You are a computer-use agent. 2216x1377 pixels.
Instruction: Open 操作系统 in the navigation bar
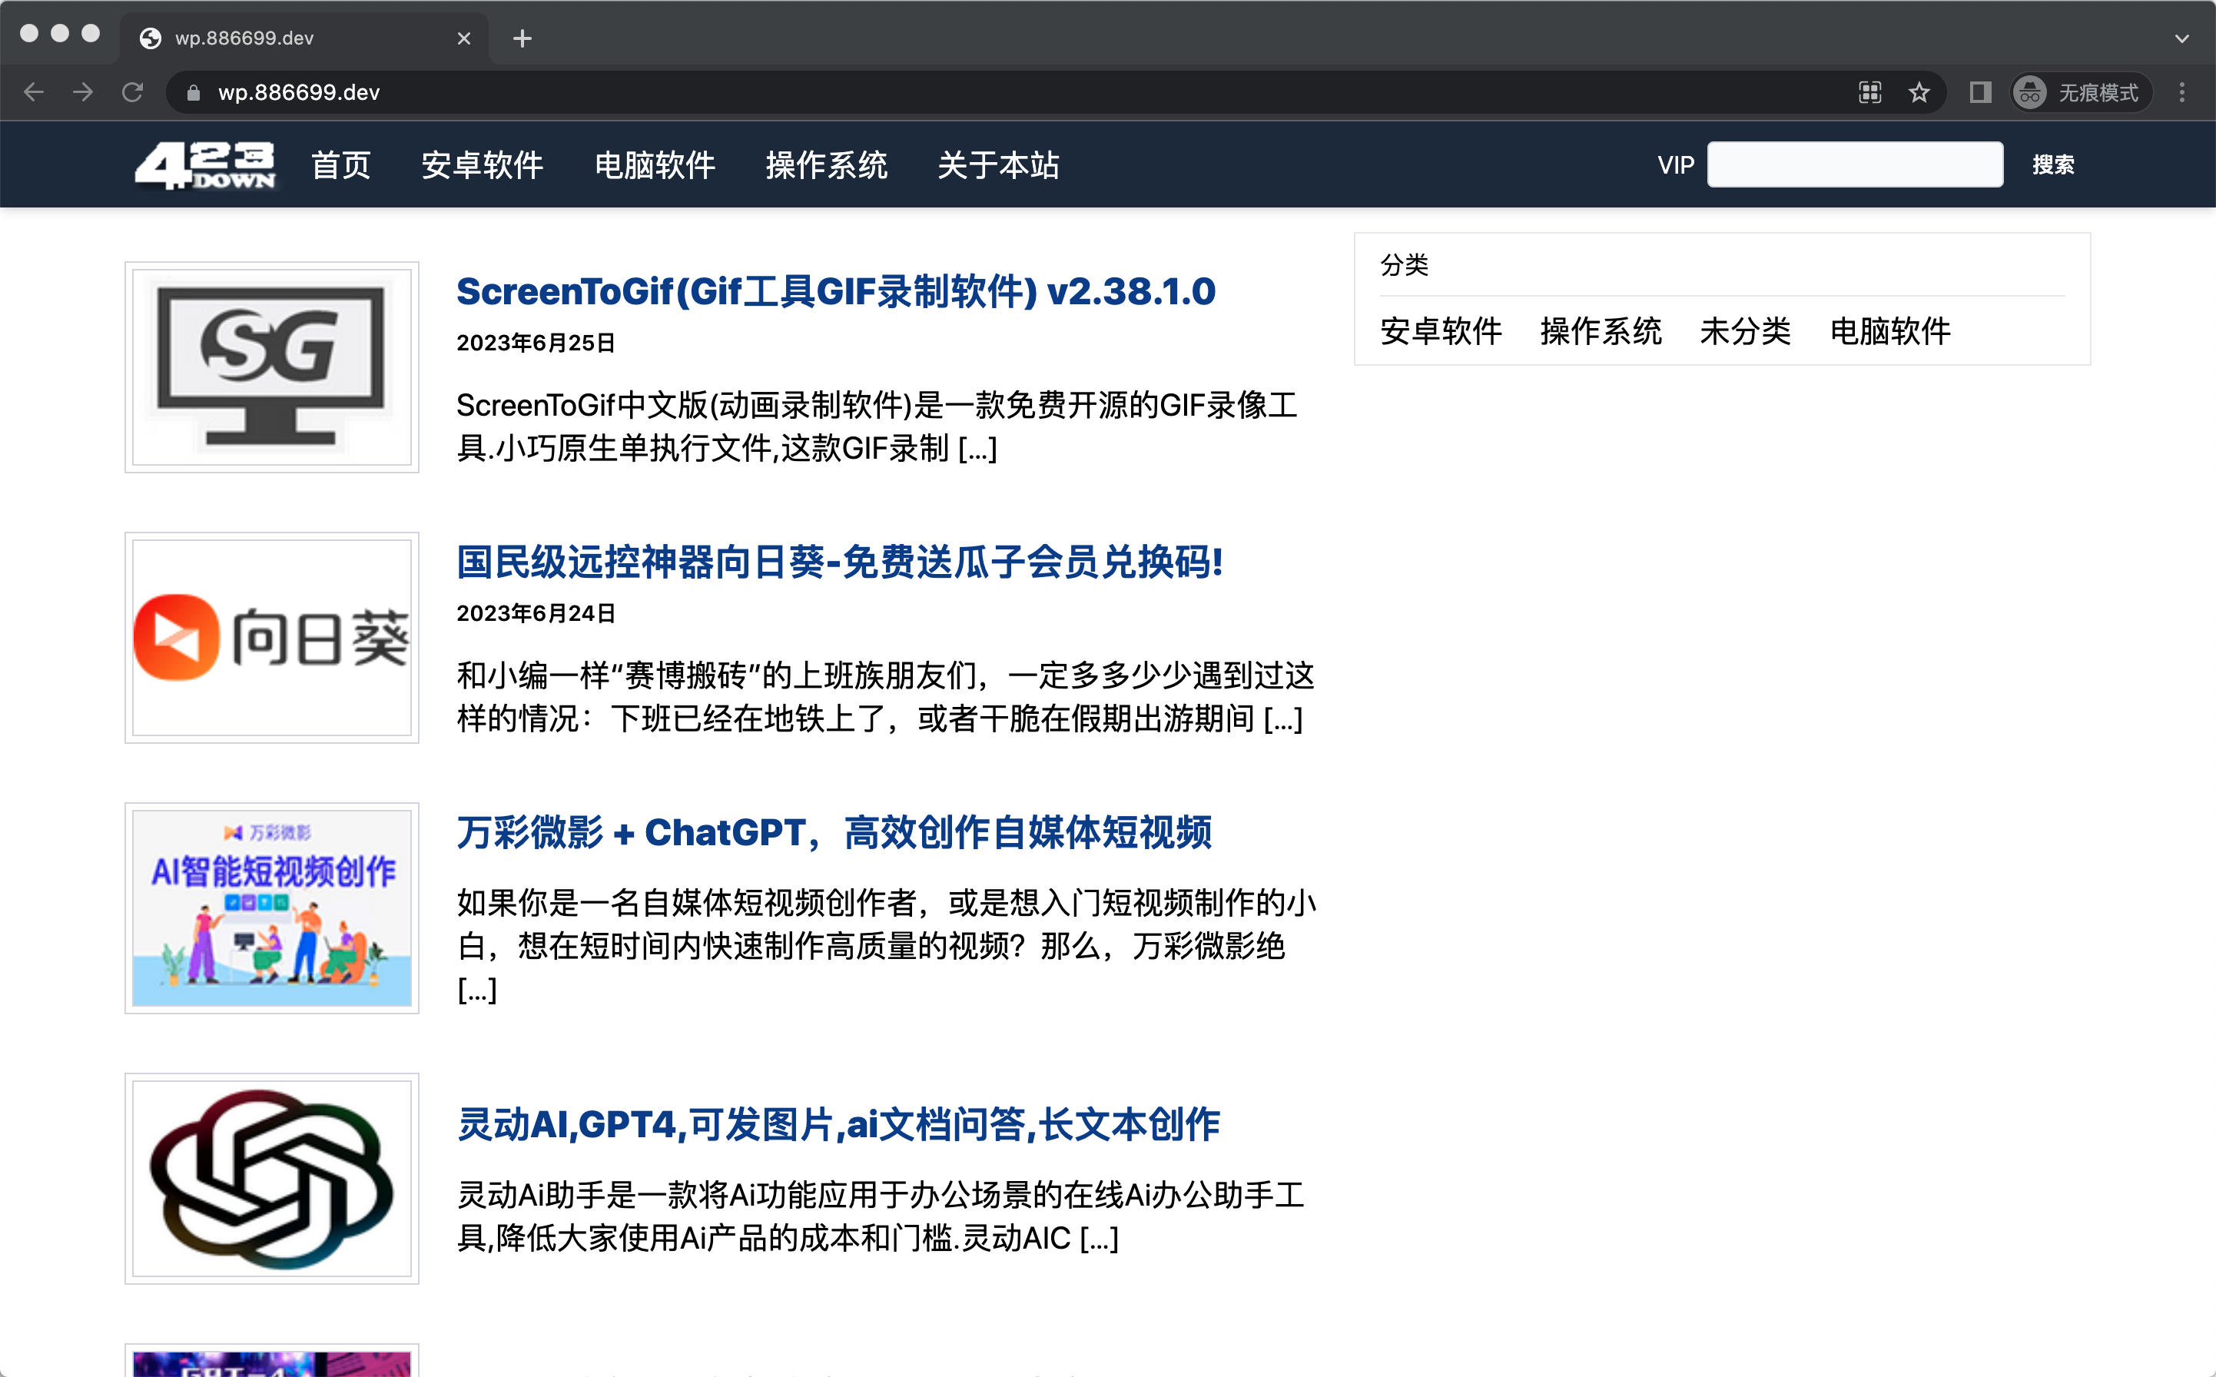click(x=826, y=165)
